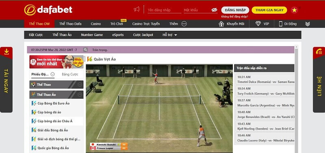Toggle password visibility eye icon
325x153 pixels.
[x=214, y=10]
